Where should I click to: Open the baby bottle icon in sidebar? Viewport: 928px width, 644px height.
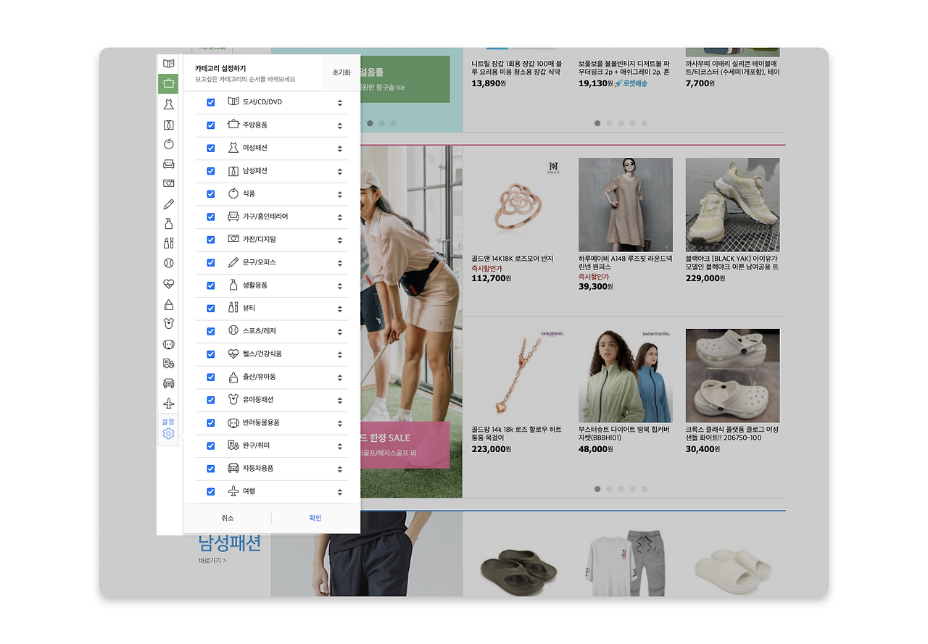[x=168, y=304]
